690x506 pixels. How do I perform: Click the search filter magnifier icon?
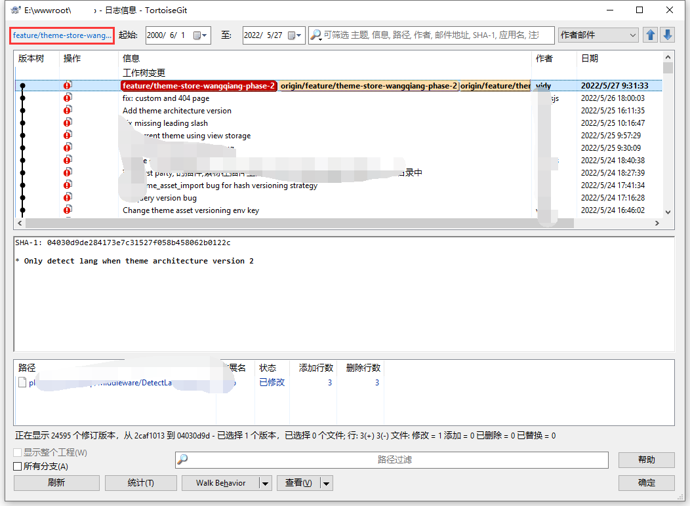[315, 35]
